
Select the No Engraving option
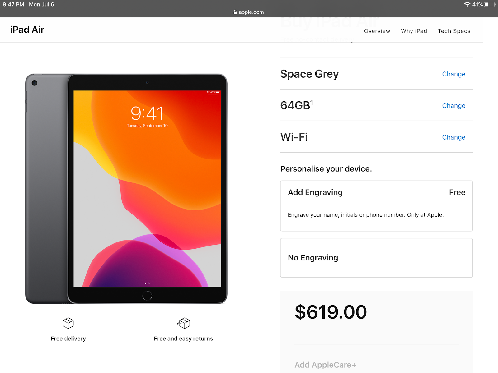pos(376,258)
